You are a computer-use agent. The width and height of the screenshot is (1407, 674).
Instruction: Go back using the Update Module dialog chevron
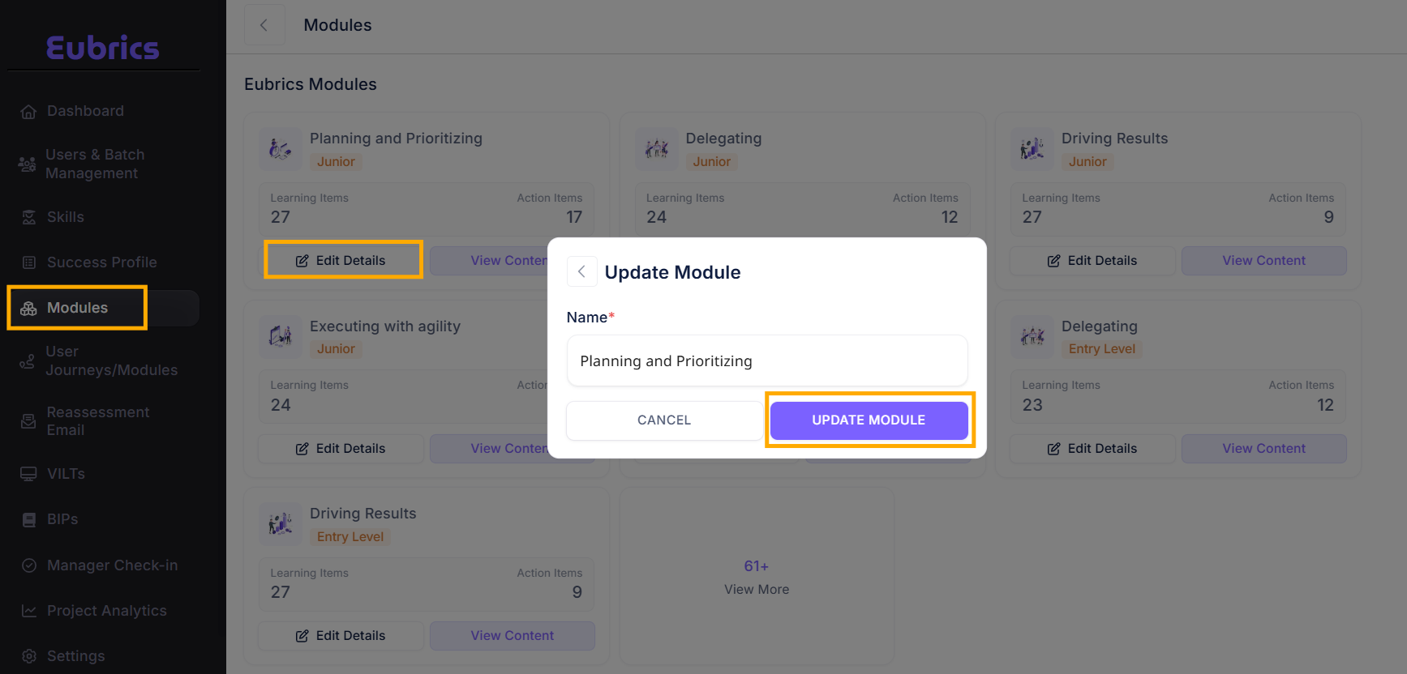click(581, 272)
